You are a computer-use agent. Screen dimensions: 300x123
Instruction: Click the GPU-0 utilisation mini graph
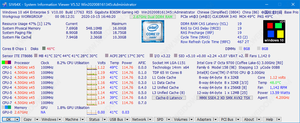pyautogui.click(x=92, y=112)
